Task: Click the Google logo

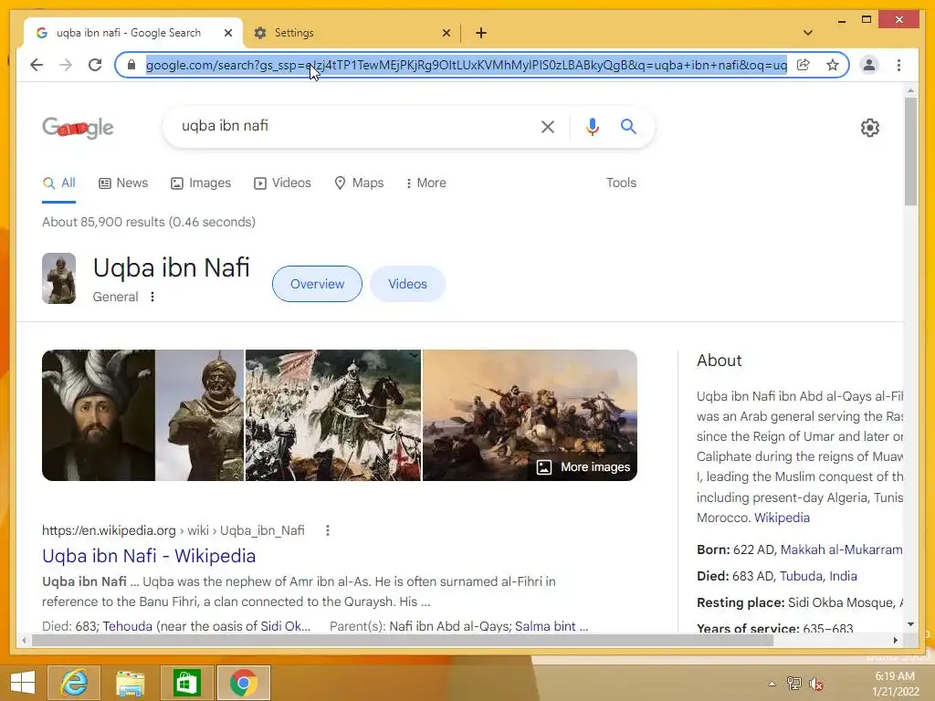Action: (x=79, y=127)
